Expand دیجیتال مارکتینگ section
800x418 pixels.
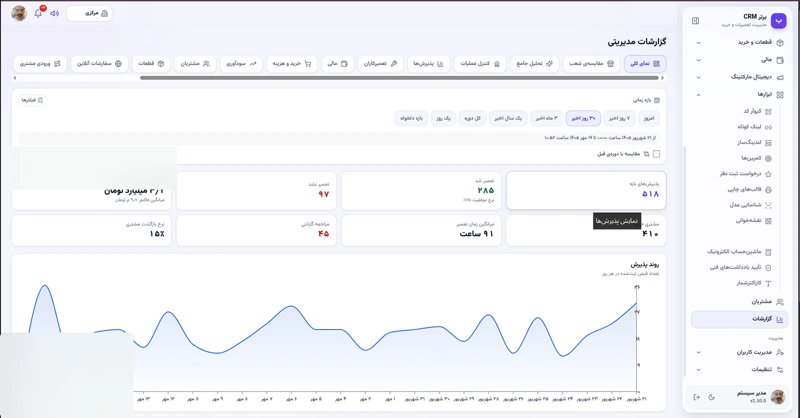pyautogui.click(x=739, y=77)
